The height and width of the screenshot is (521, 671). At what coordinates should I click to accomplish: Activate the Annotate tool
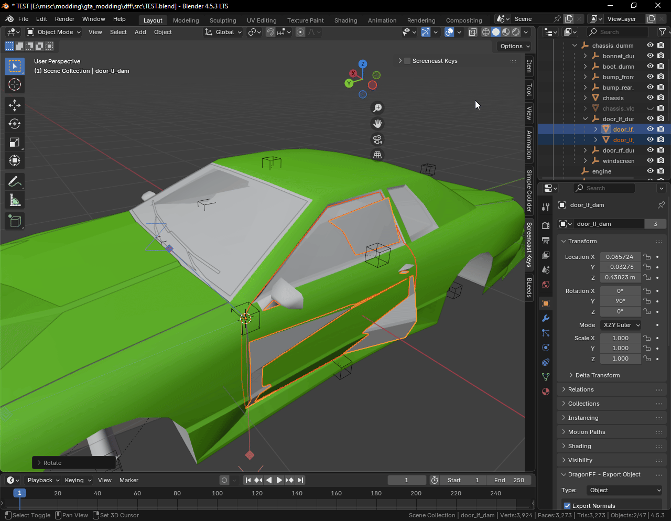[x=15, y=182]
